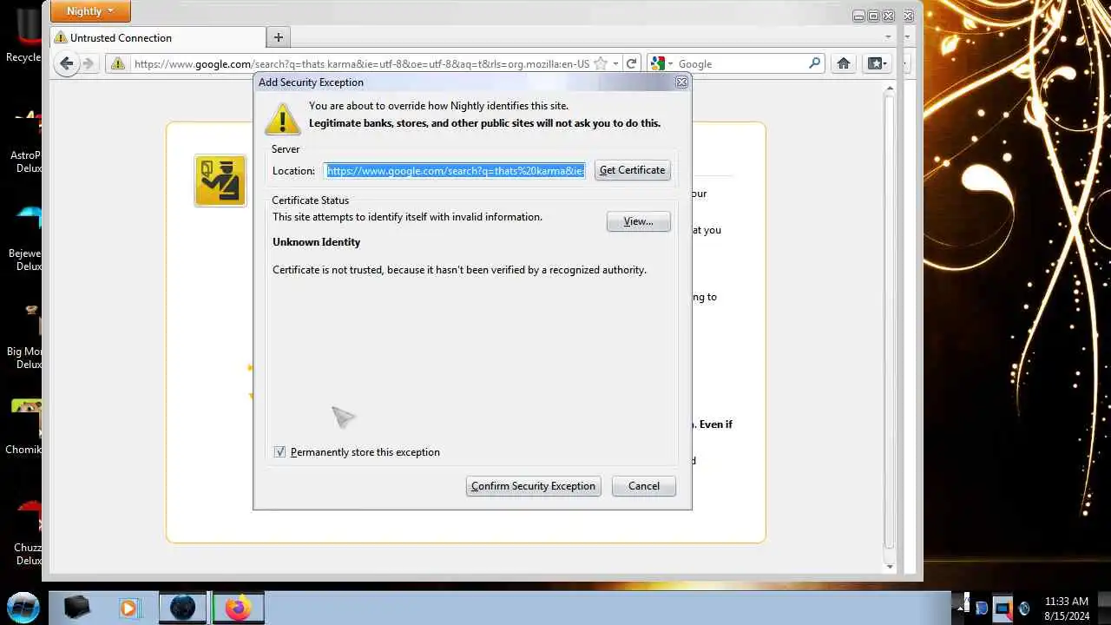Click the network tray icon
The image size is (1111, 625).
[x=1003, y=608]
